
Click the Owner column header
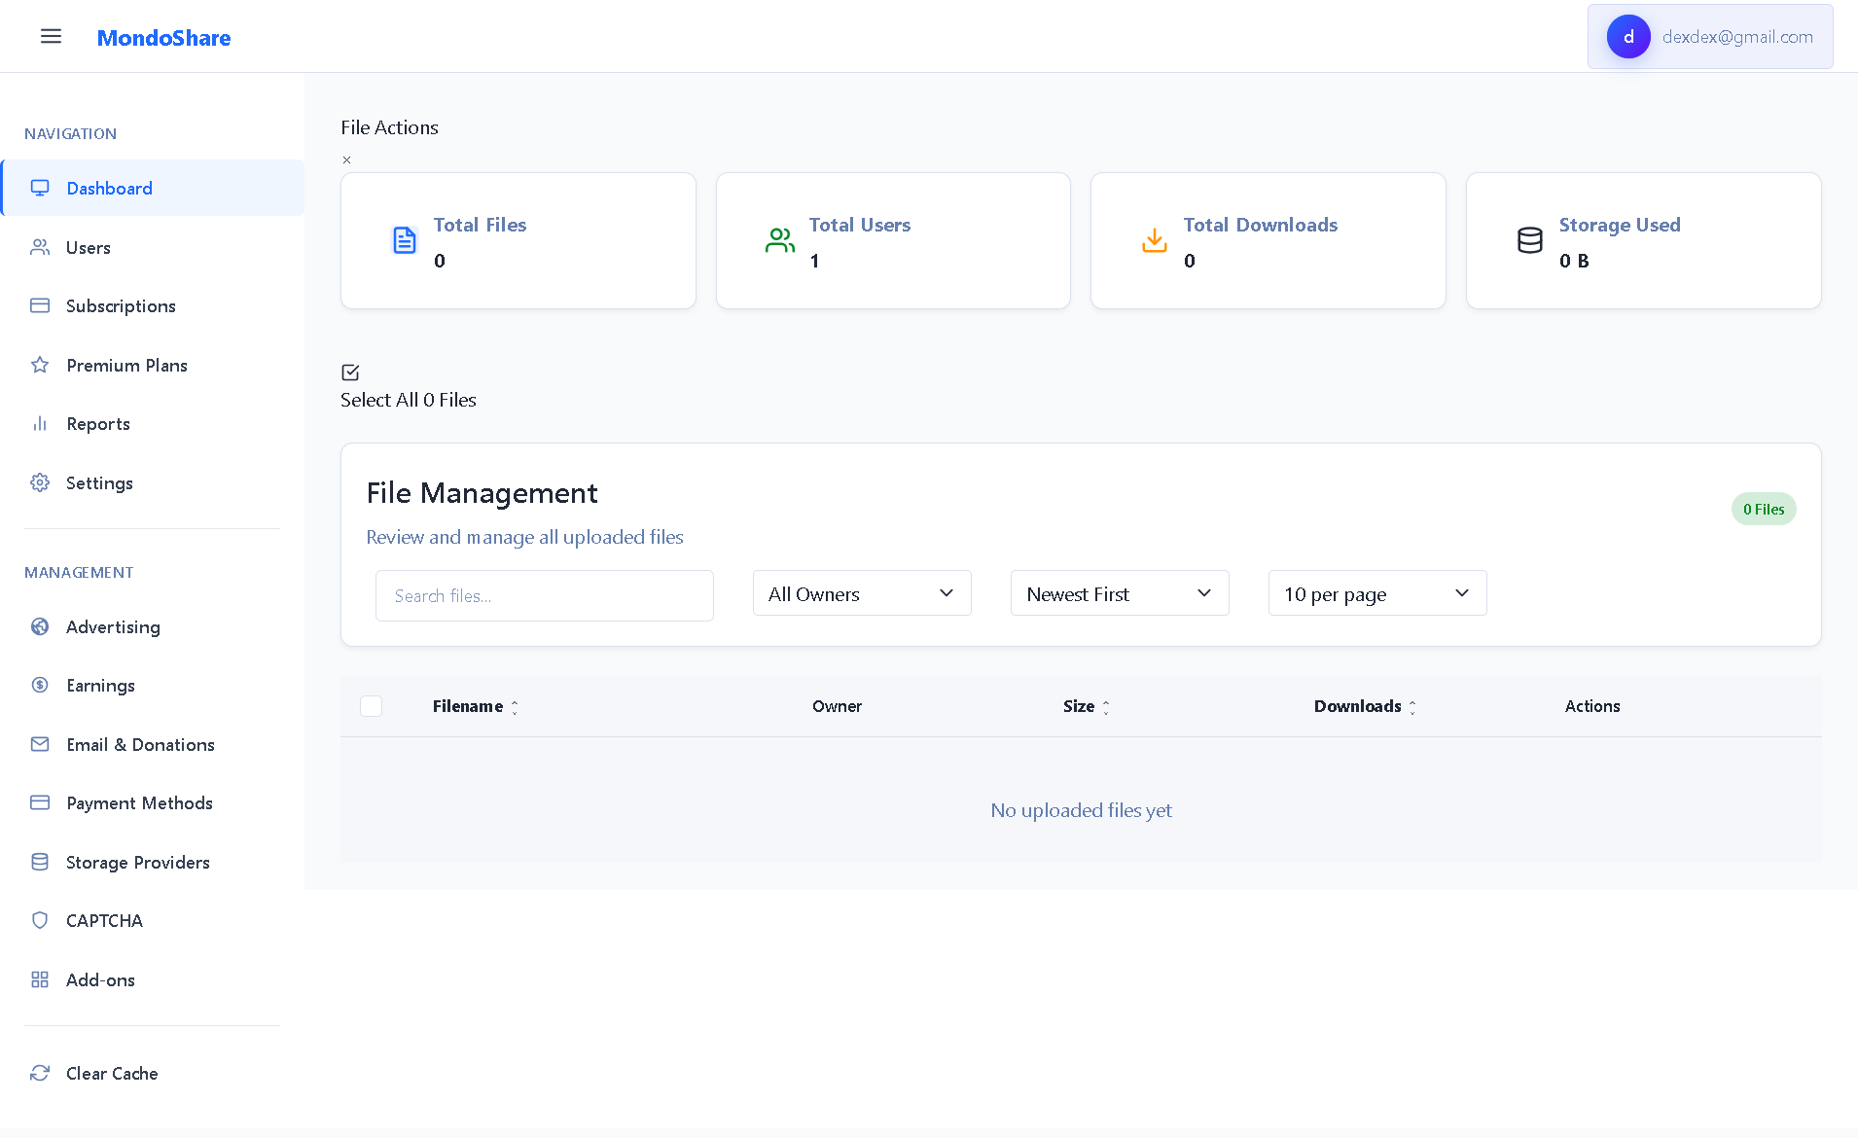[x=837, y=706]
